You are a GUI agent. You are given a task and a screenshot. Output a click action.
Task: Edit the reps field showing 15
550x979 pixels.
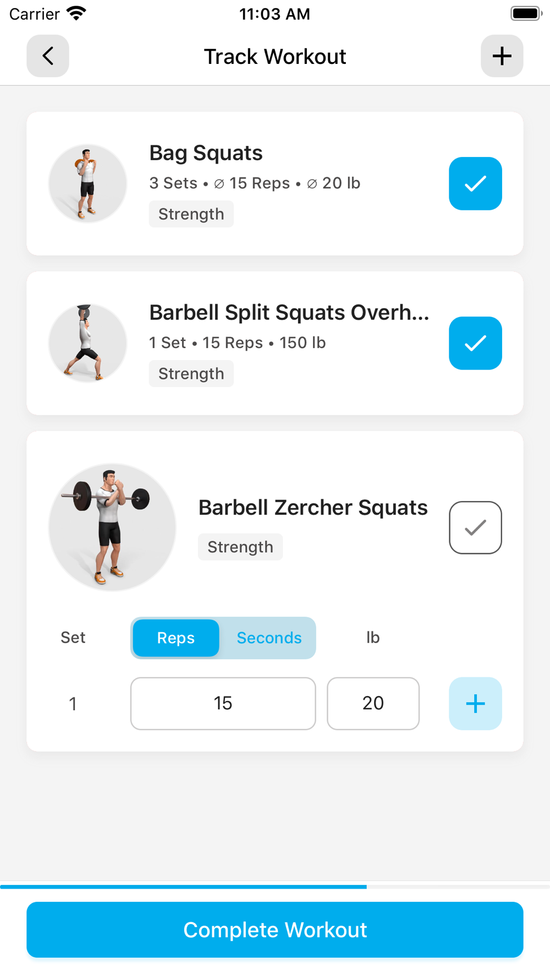(x=223, y=703)
